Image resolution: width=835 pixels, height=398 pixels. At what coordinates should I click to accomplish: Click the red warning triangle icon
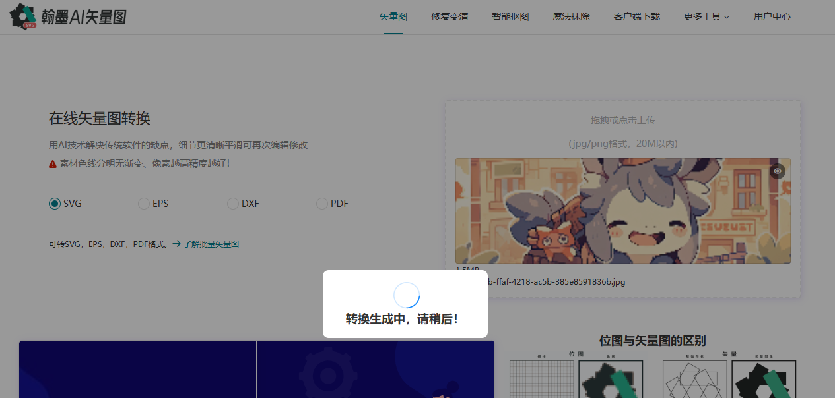[x=53, y=163]
